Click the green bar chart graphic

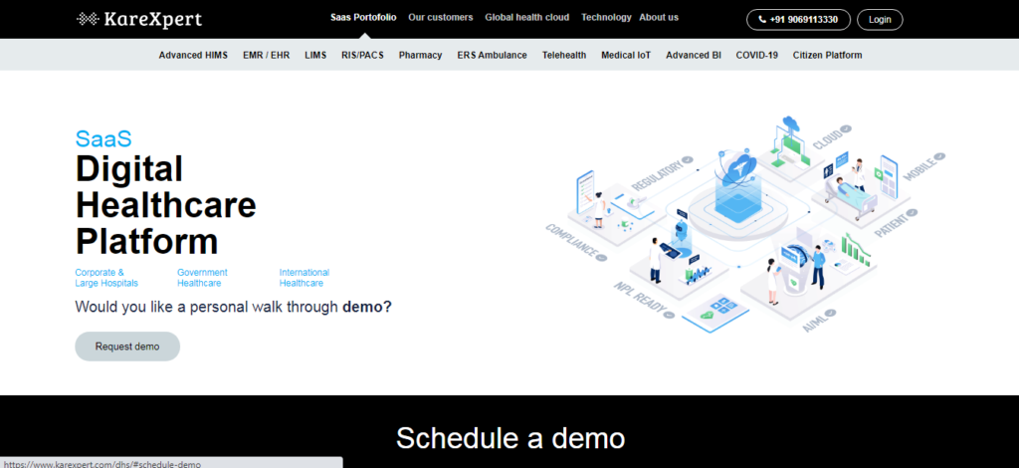tap(855, 250)
